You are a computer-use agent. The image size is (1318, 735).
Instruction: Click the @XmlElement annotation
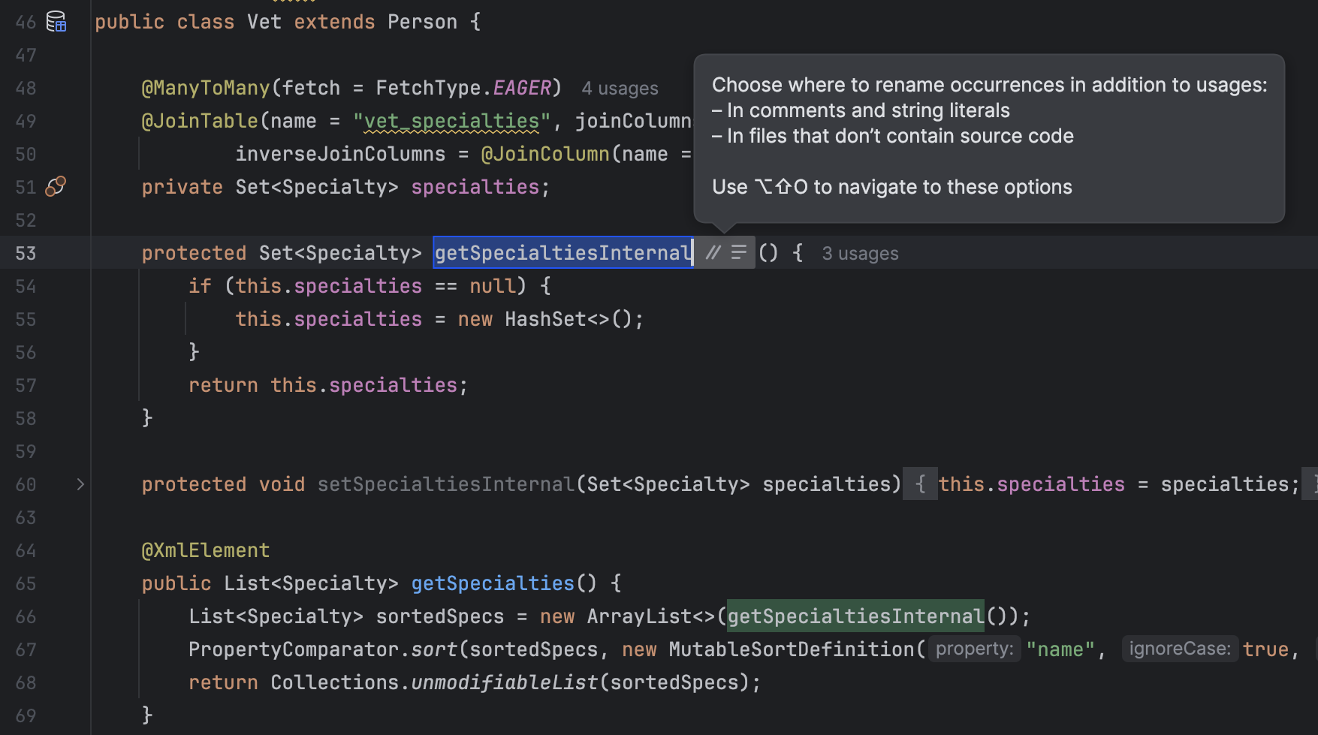click(205, 550)
